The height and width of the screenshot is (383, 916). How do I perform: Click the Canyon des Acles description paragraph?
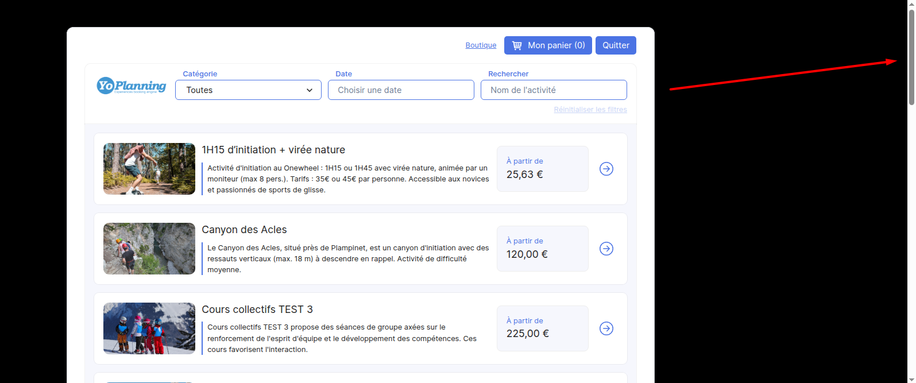348,259
